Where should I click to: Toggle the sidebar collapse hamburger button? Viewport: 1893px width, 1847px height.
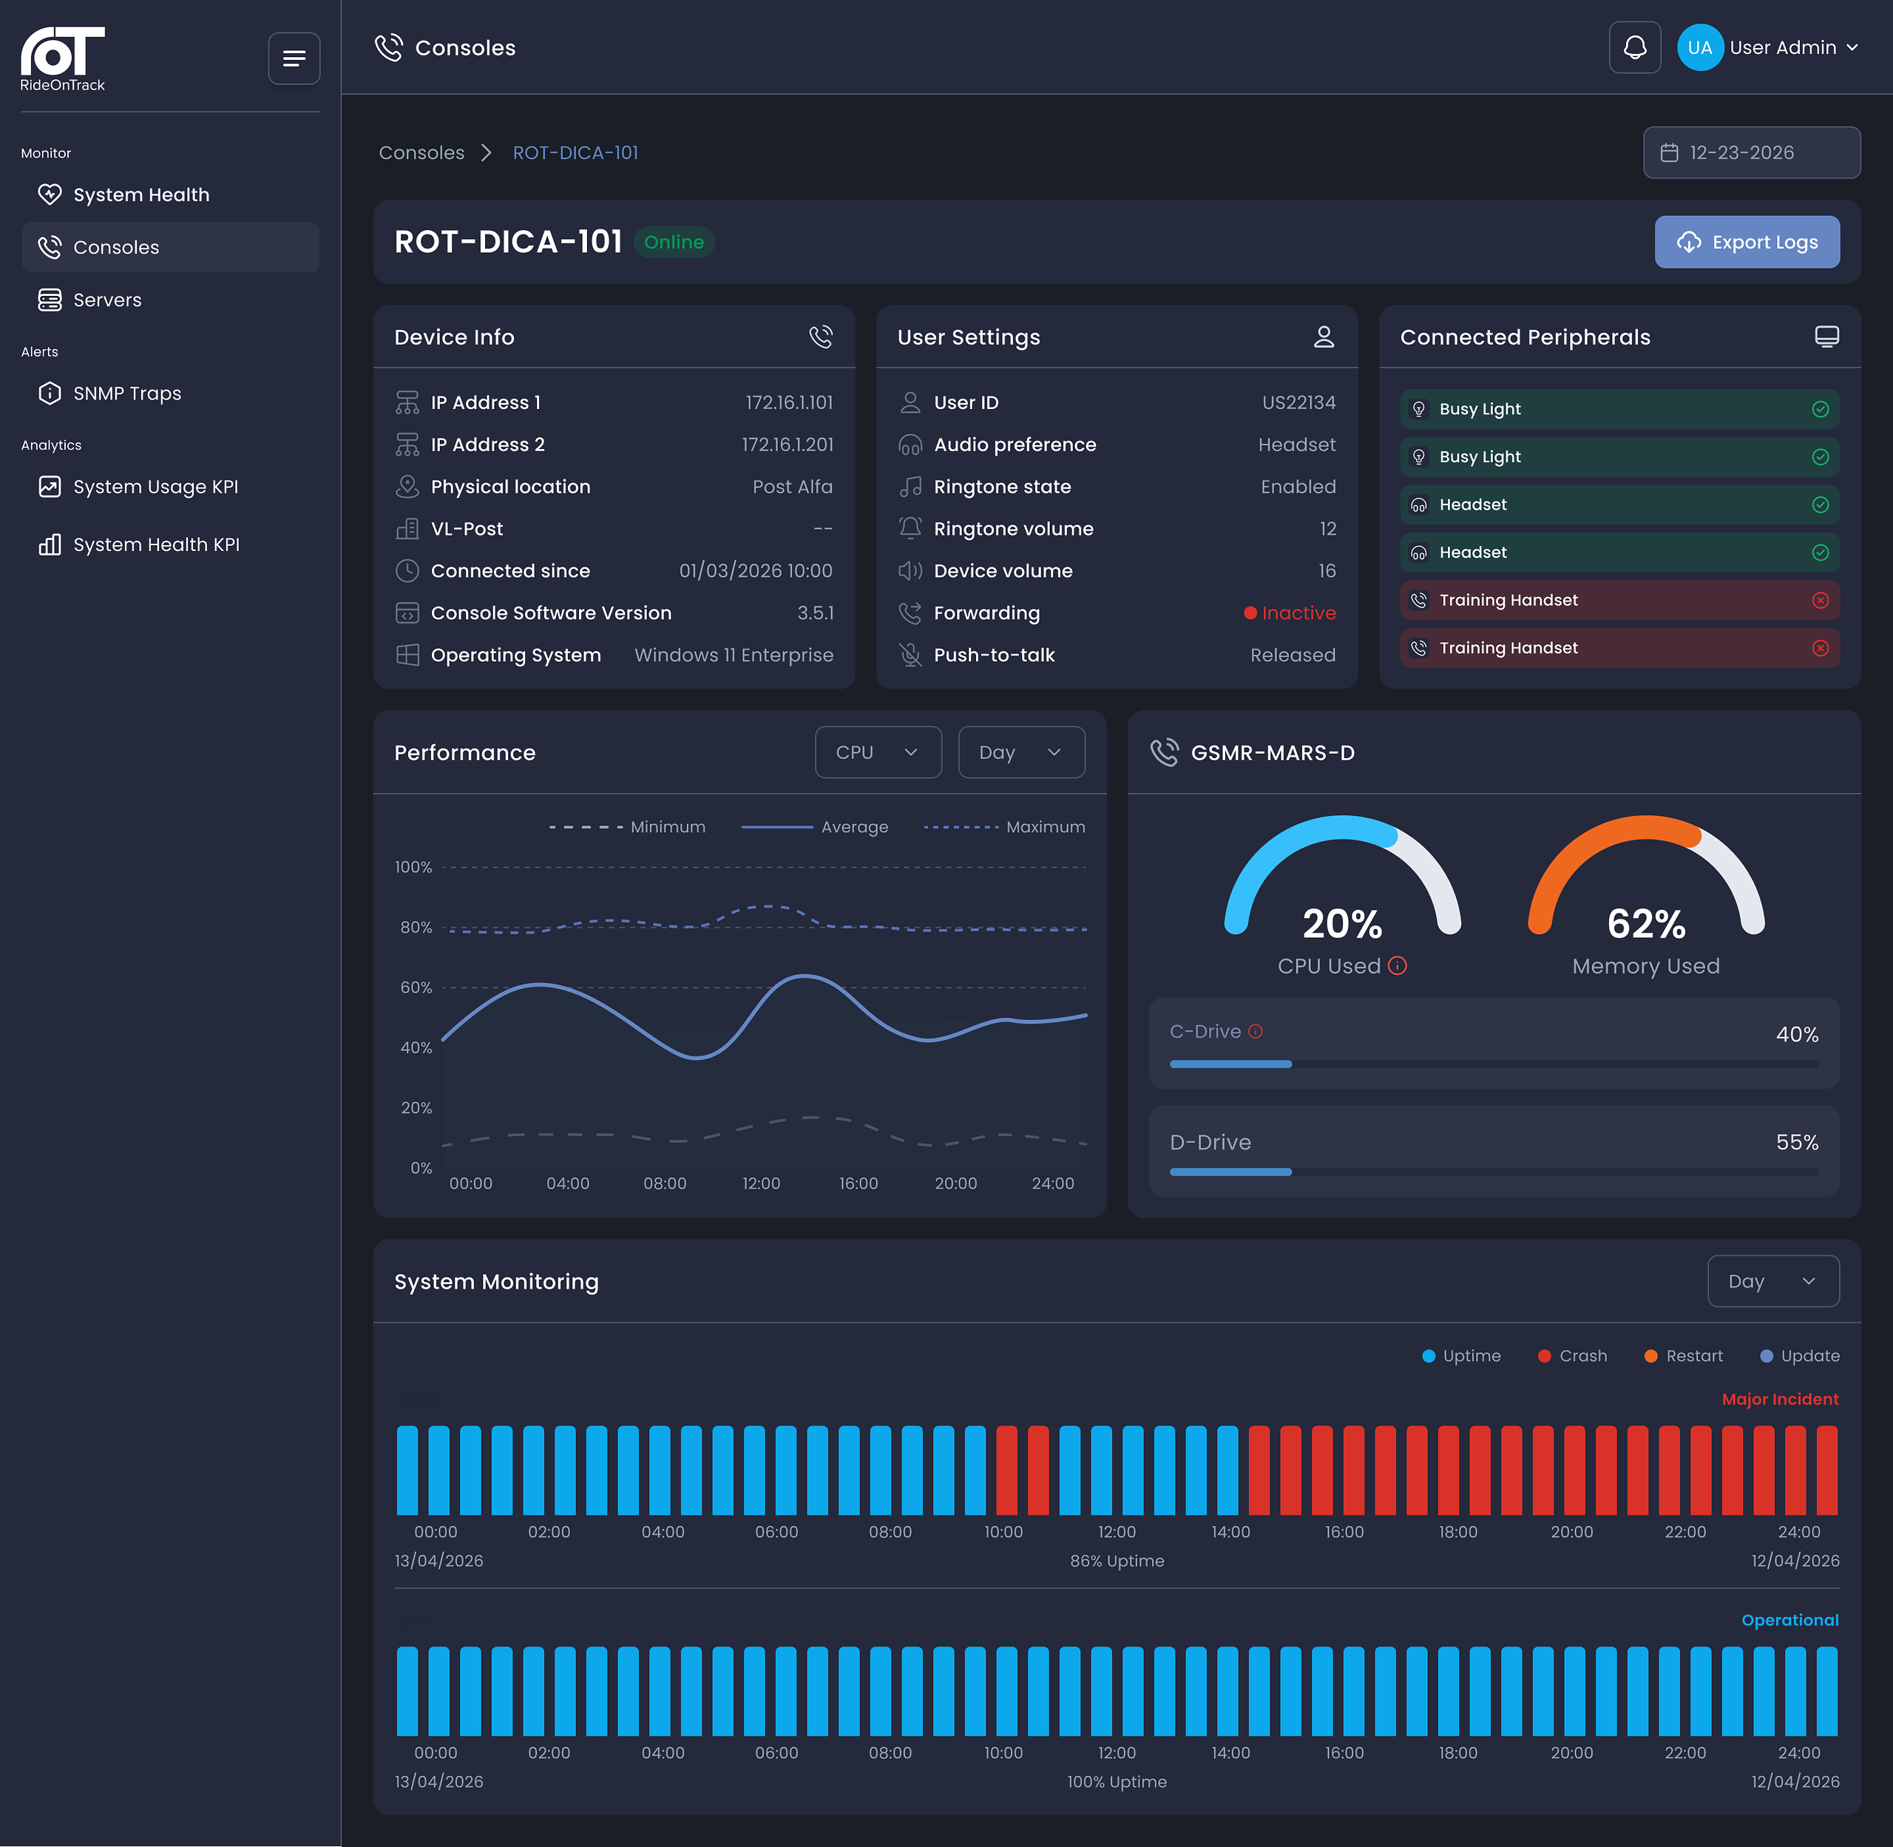tap(294, 59)
